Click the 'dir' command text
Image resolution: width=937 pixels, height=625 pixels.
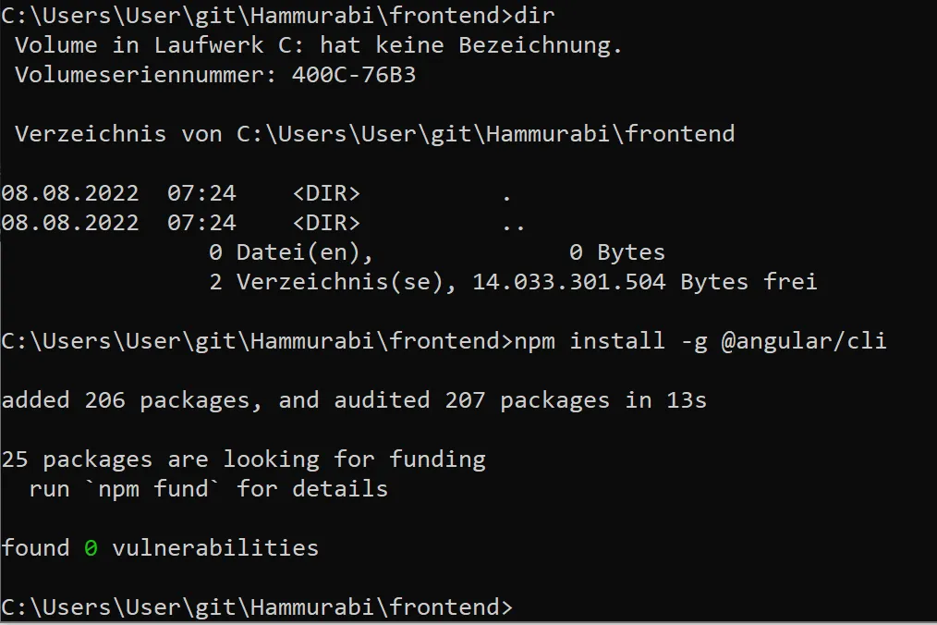[534, 15]
